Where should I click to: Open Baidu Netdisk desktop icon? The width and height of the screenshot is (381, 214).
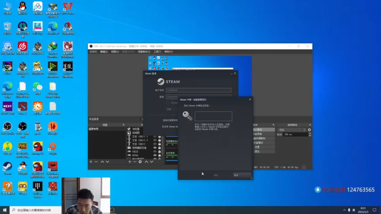tap(38, 8)
